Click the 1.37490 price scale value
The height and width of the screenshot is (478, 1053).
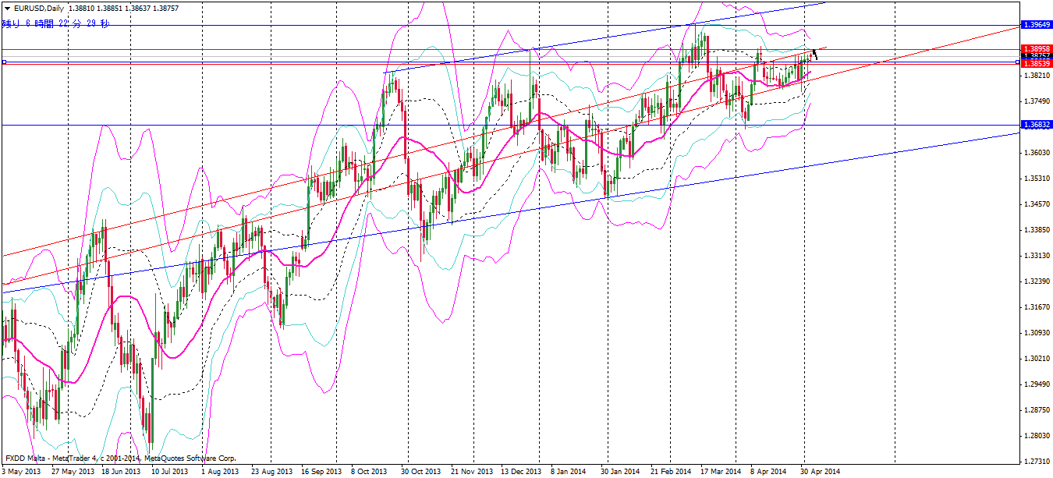pyautogui.click(x=1037, y=101)
